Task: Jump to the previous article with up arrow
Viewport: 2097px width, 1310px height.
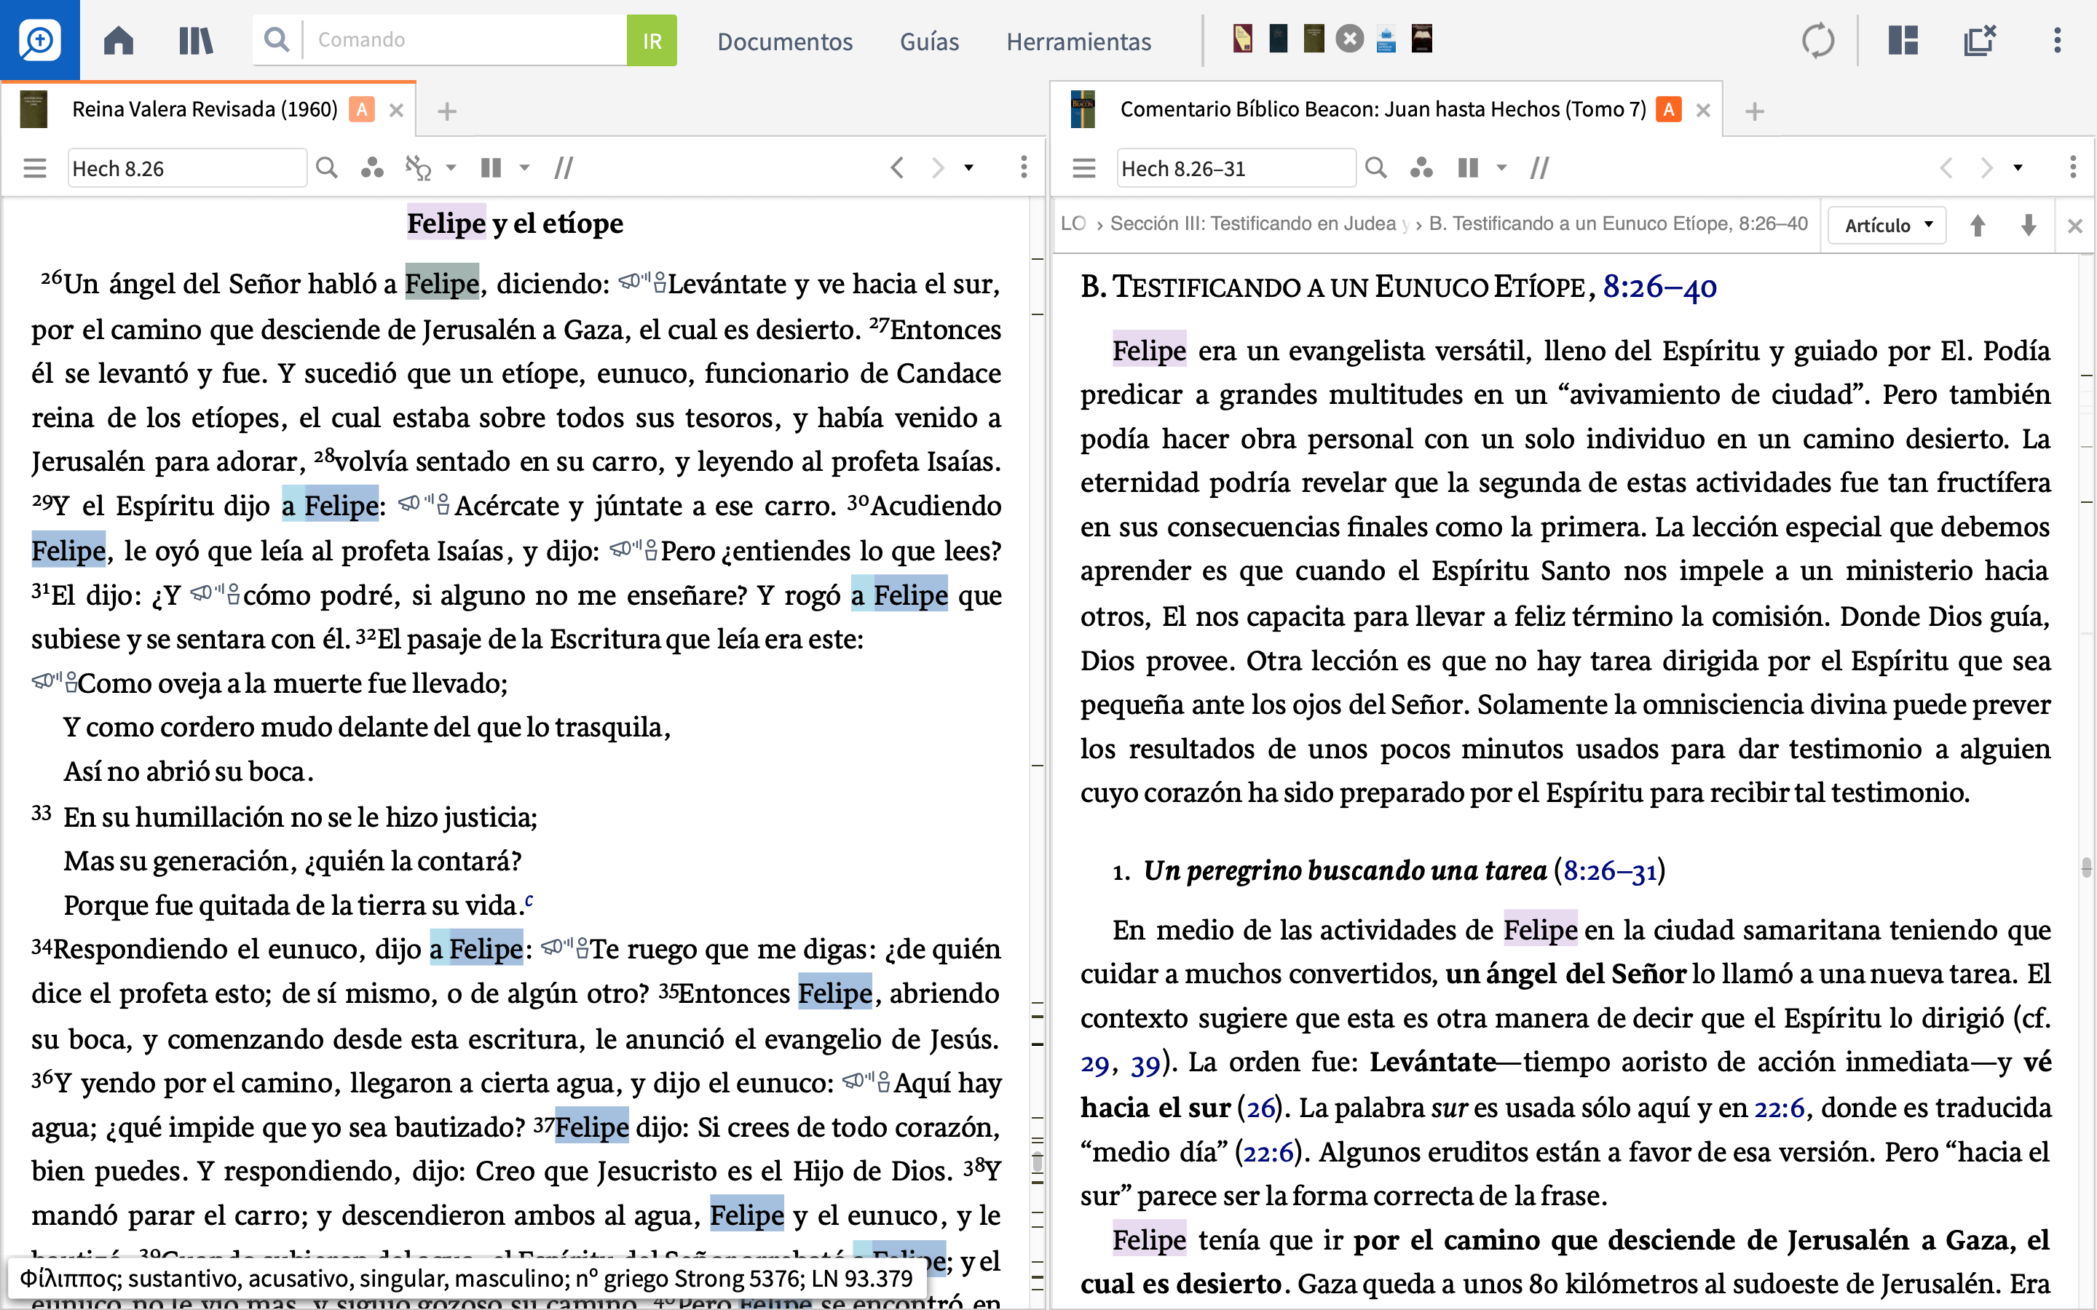Action: (x=1978, y=226)
